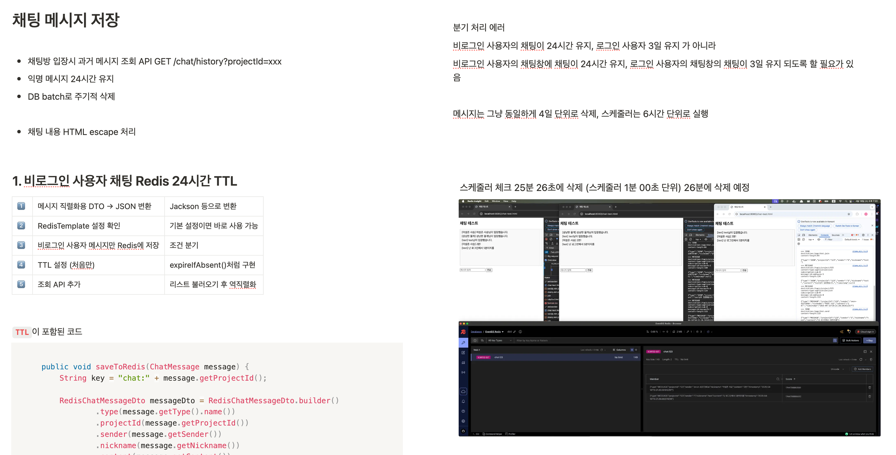
Task: Toggle full screen for chat:123 key details
Action: click(865, 351)
